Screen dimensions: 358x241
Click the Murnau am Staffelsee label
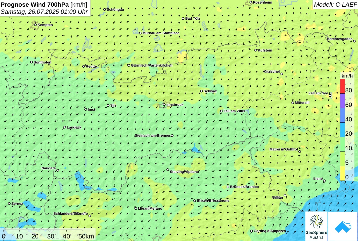click(x=161, y=33)
